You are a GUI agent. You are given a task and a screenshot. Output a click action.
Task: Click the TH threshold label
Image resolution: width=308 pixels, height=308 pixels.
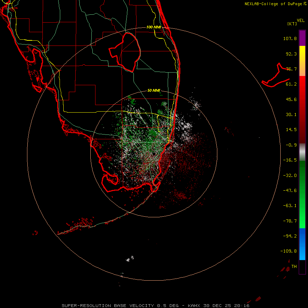pos(294,267)
